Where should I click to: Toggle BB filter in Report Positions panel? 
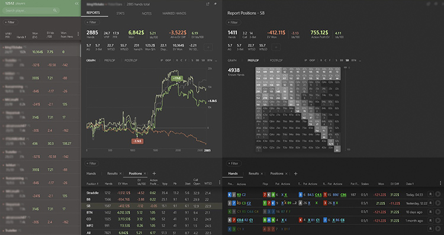pos(342,60)
